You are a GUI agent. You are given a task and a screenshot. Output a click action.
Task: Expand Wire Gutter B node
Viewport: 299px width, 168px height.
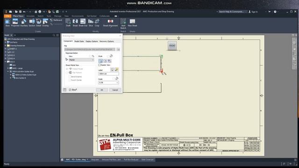pos(11,78)
